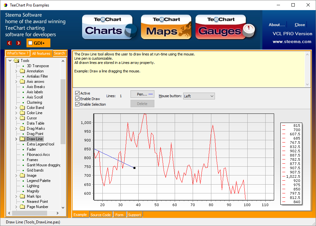
Task: Disable the Enable Selection checkbox
Action: [77, 104]
